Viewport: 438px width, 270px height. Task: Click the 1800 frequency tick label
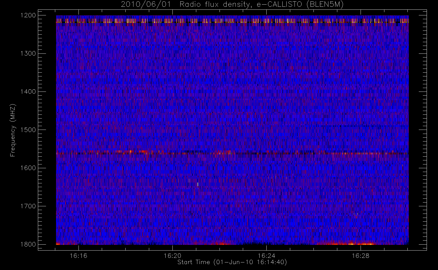coord(28,244)
